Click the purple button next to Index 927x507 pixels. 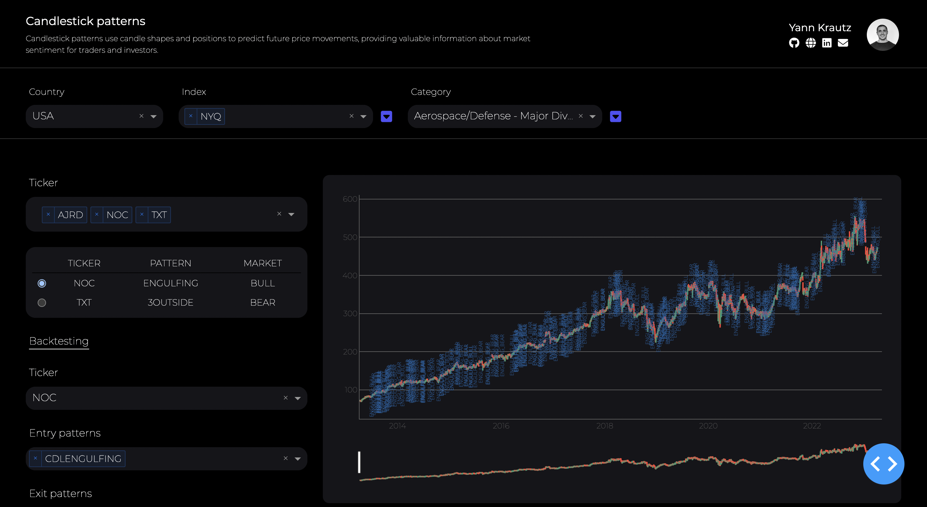pyautogui.click(x=387, y=116)
